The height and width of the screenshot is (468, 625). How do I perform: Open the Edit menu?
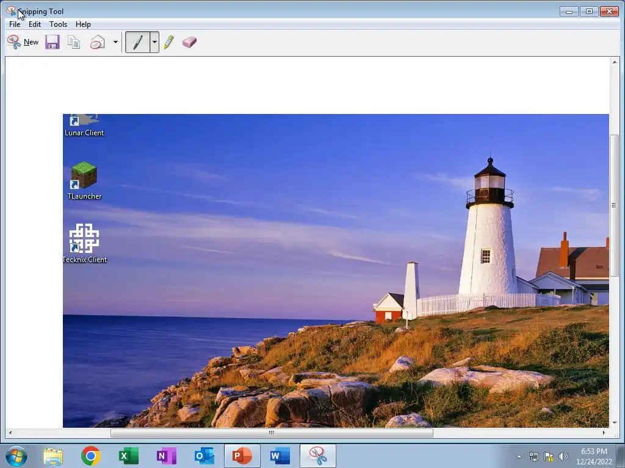pos(35,24)
